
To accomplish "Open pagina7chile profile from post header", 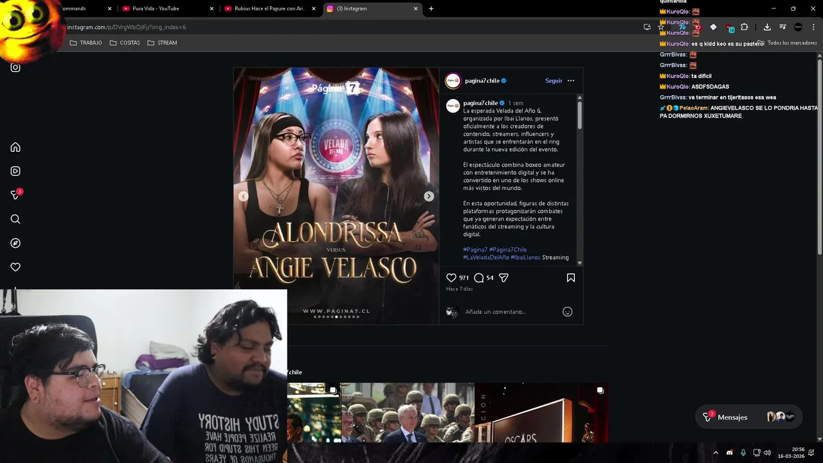I will click(482, 81).
